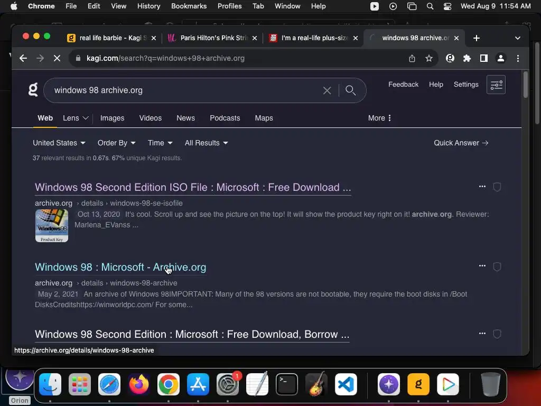Open Safari from the dock
This screenshot has height=406, width=541.
click(x=109, y=384)
